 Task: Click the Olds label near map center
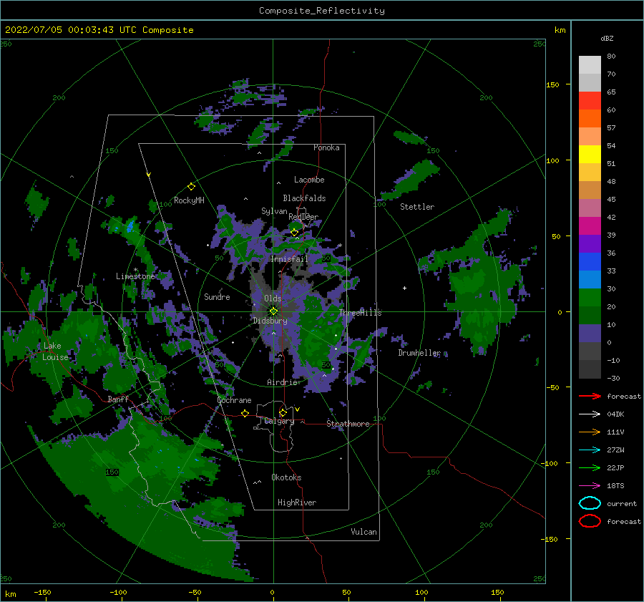pos(273,298)
